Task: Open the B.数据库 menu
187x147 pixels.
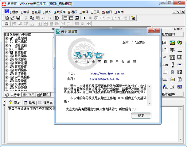Action: click(x=60, y=12)
